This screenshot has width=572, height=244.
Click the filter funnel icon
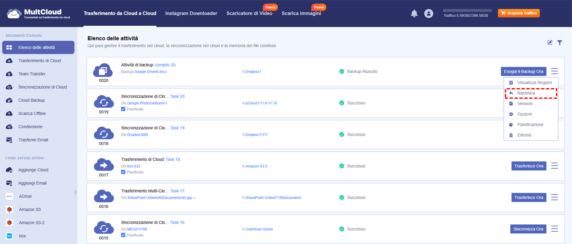click(x=559, y=42)
